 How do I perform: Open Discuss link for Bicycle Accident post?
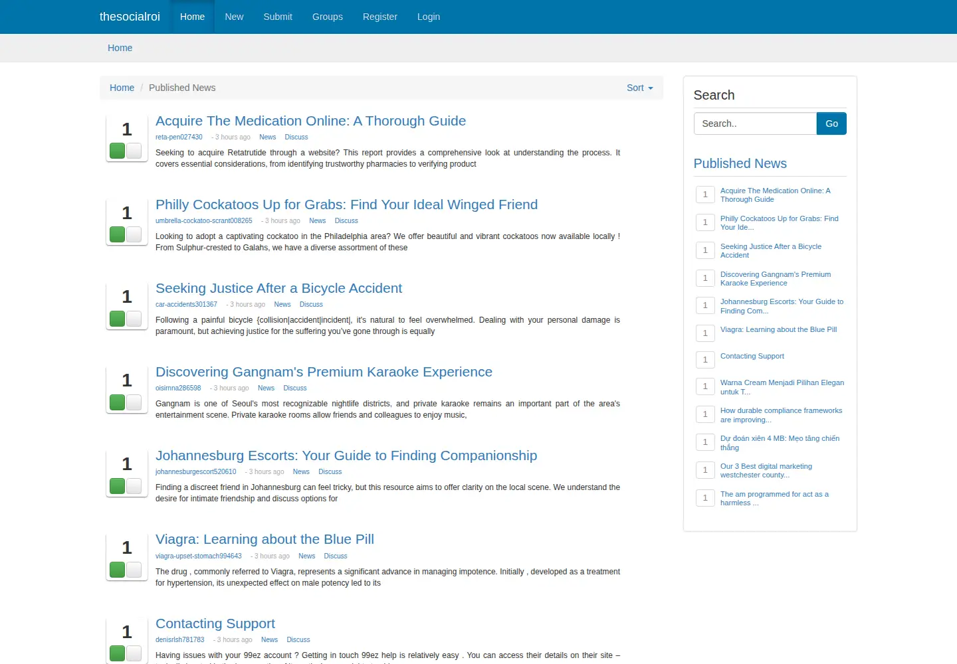point(311,304)
